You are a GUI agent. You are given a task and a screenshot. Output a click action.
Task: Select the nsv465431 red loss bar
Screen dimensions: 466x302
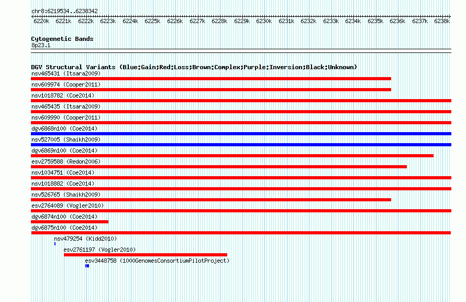coord(211,79)
